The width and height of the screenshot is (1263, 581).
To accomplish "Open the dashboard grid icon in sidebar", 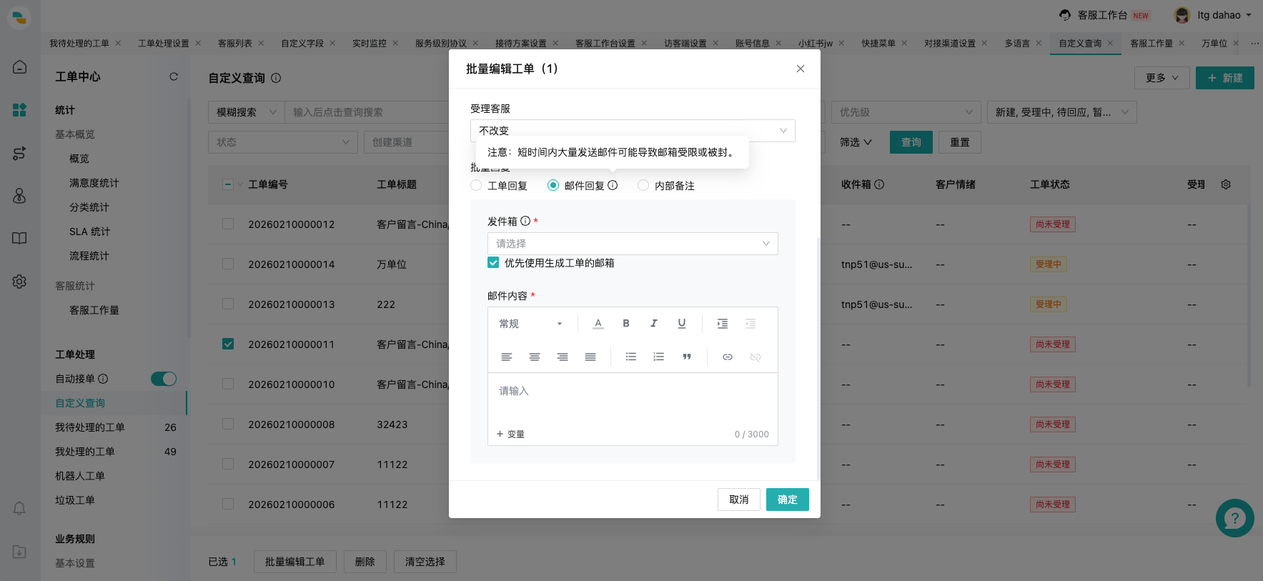I will [x=20, y=110].
